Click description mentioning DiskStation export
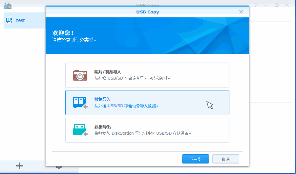 (143, 133)
